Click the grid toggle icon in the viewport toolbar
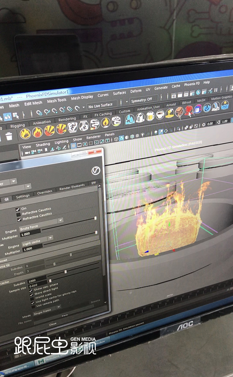The width and height of the screenshot is (233, 377). coord(73,146)
